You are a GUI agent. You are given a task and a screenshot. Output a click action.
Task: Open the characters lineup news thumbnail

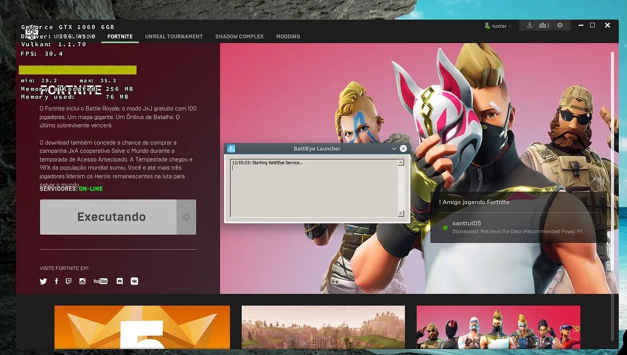(498, 327)
